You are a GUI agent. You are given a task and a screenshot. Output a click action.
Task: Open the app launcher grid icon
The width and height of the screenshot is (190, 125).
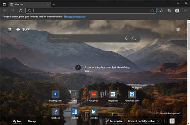(x=9, y=30)
